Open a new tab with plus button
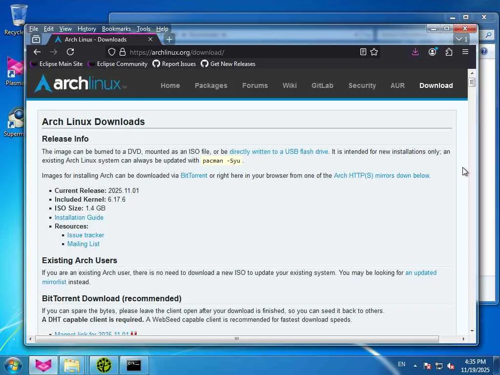Screen dimensions: 500x375 [x=169, y=39]
